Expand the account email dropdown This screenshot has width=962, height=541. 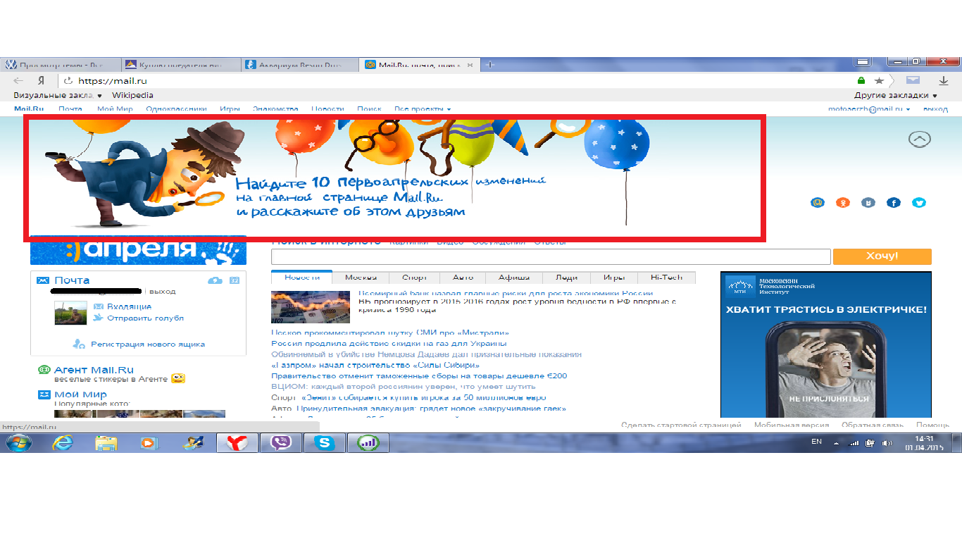pos(869,109)
